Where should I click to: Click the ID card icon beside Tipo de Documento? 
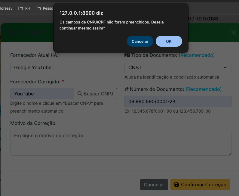127,55
